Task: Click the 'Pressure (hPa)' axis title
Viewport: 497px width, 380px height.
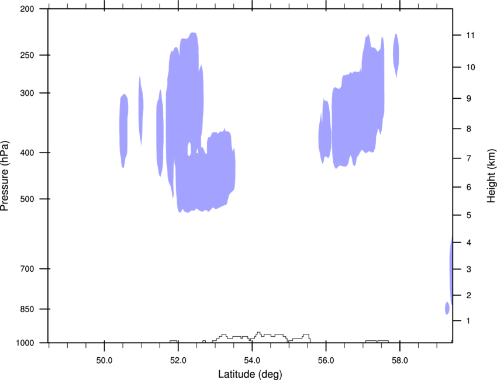Action: (x=5, y=176)
